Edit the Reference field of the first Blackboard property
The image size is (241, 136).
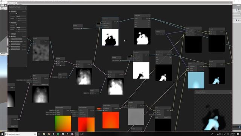(x=21, y=16)
